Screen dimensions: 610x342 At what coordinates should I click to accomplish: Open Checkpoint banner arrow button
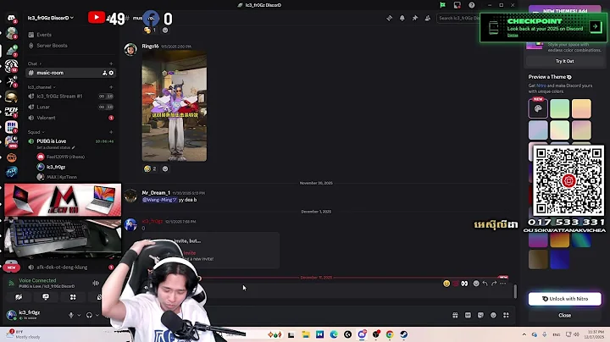[x=596, y=26]
